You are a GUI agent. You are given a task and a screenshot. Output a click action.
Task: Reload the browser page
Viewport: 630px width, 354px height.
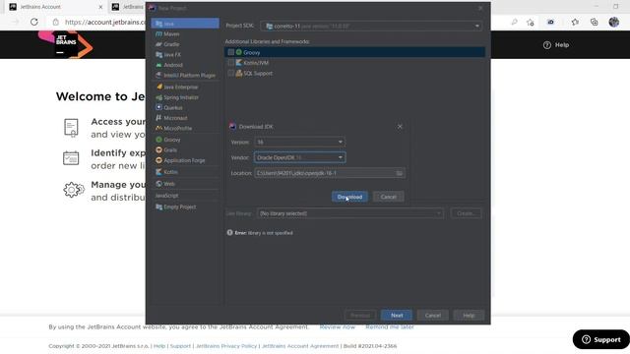(34, 22)
